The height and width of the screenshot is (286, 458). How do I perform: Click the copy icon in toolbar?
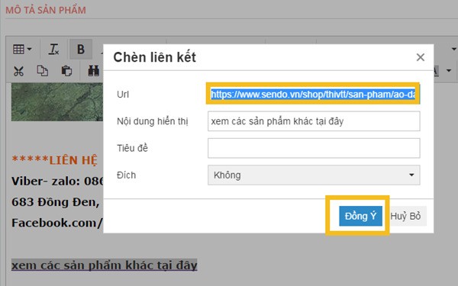pos(42,71)
